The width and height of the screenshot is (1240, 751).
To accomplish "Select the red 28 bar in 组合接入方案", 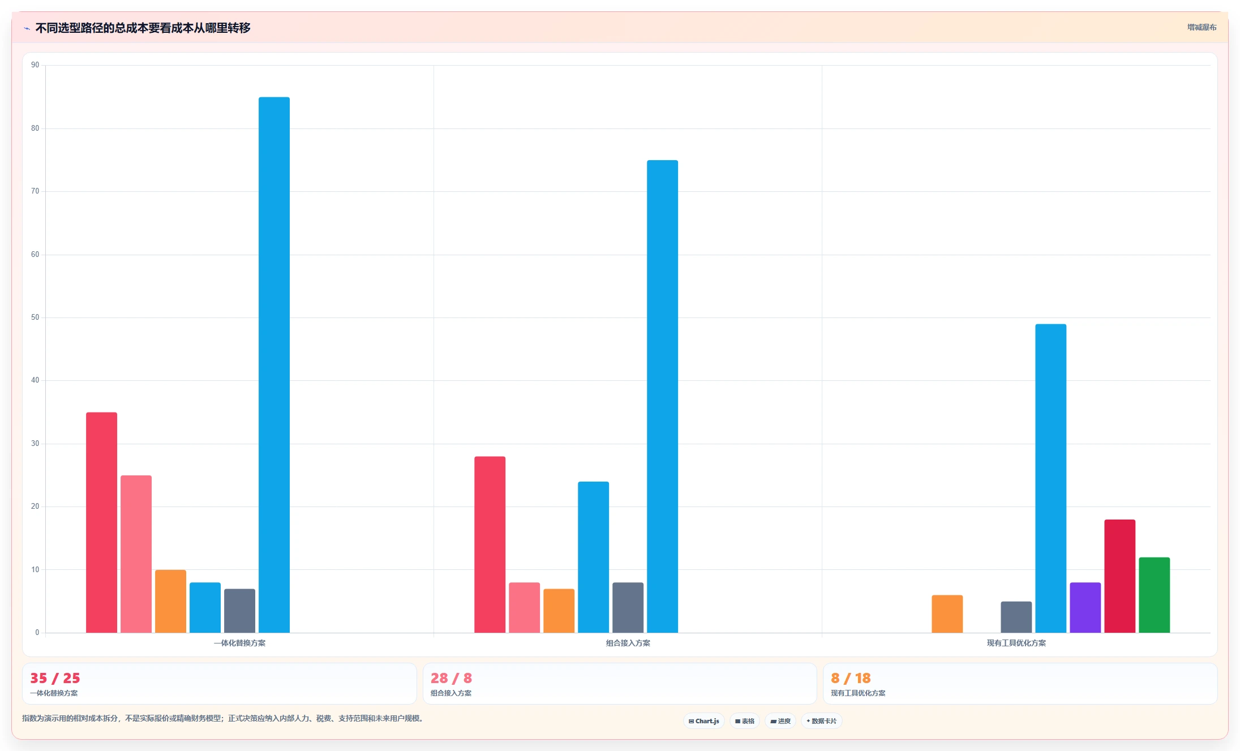I will click(490, 544).
